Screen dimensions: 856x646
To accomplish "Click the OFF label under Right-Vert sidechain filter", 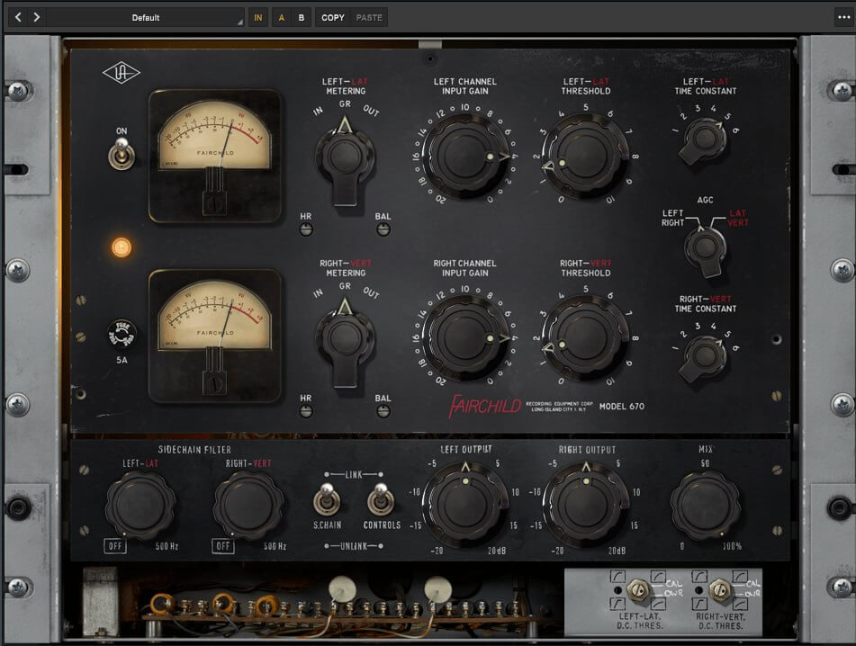I will click(x=222, y=545).
